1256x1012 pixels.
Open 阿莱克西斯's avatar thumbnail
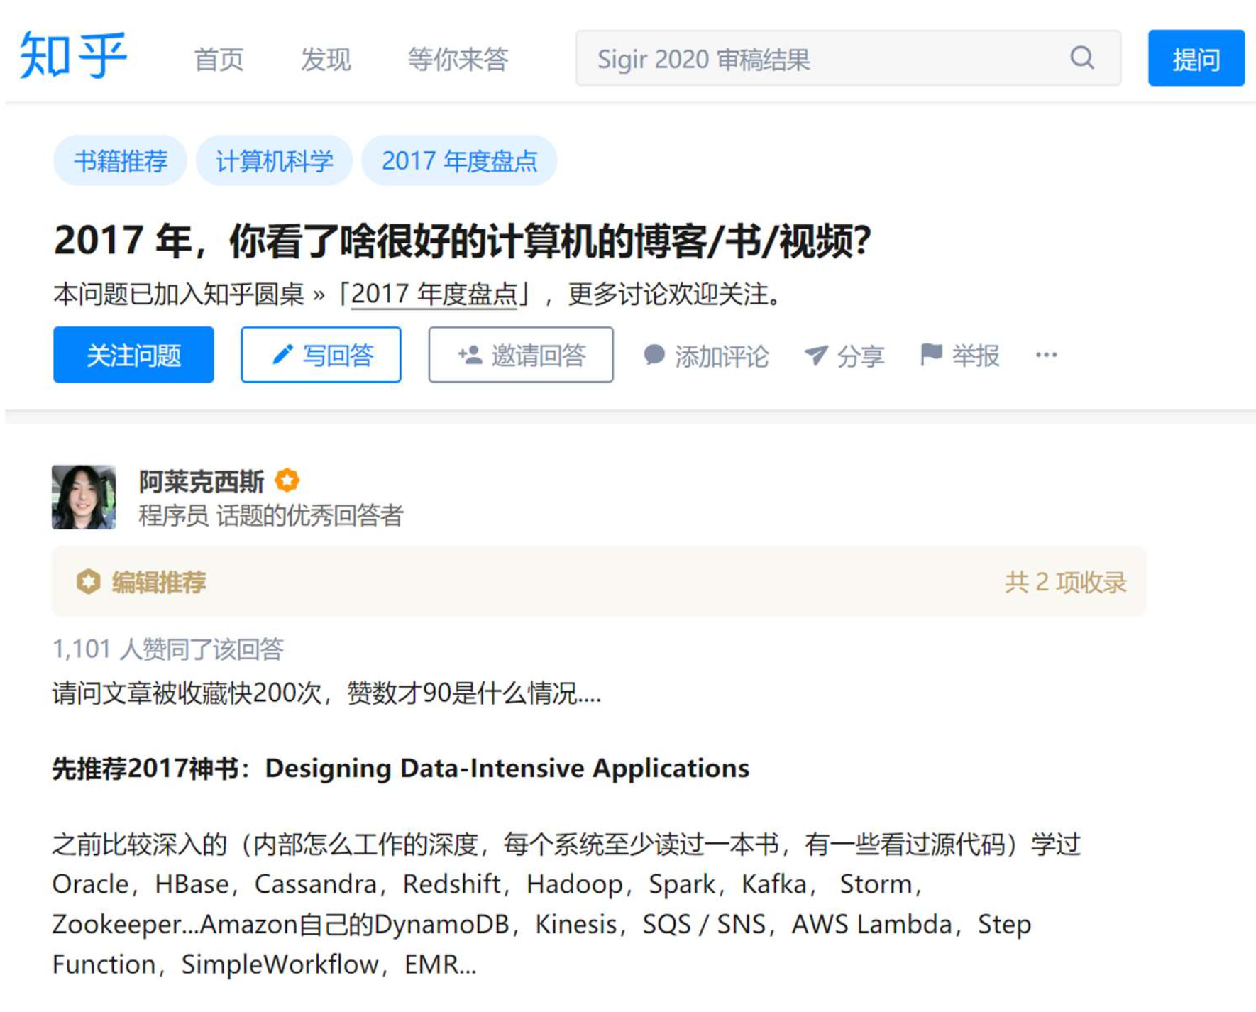click(x=84, y=497)
